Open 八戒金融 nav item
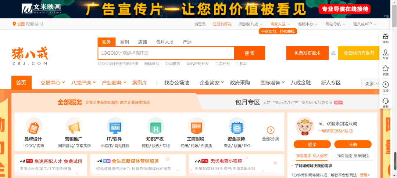397x178 pixels. point(301,83)
